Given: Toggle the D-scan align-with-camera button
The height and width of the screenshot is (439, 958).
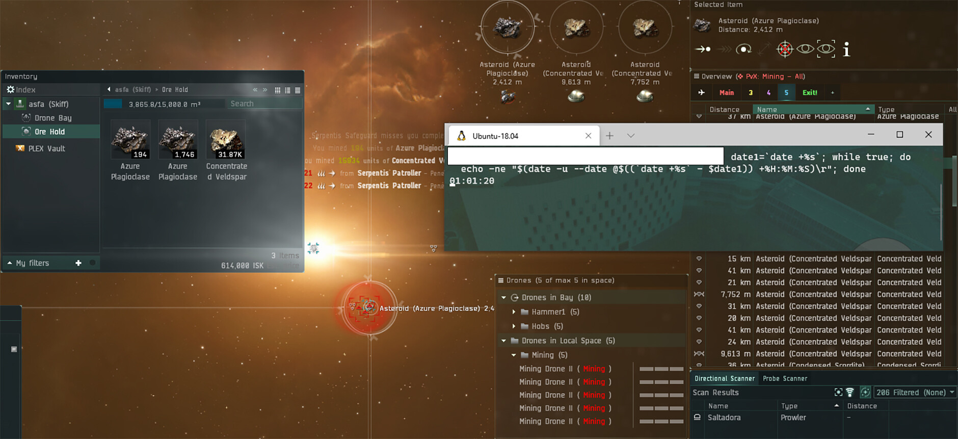Looking at the screenshot, I should pos(865,392).
